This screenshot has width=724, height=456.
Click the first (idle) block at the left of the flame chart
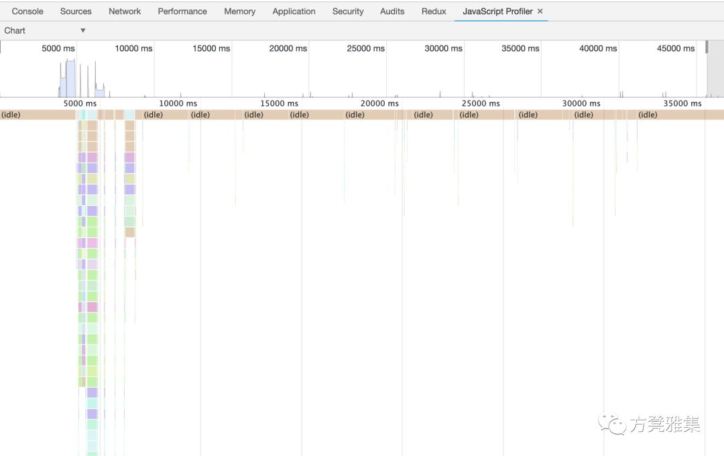point(38,115)
